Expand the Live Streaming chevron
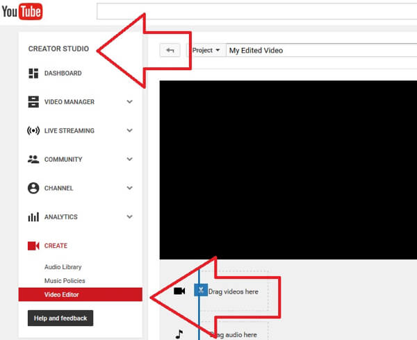Image resolution: width=417 pixels, height=340 pixels. 129,130
